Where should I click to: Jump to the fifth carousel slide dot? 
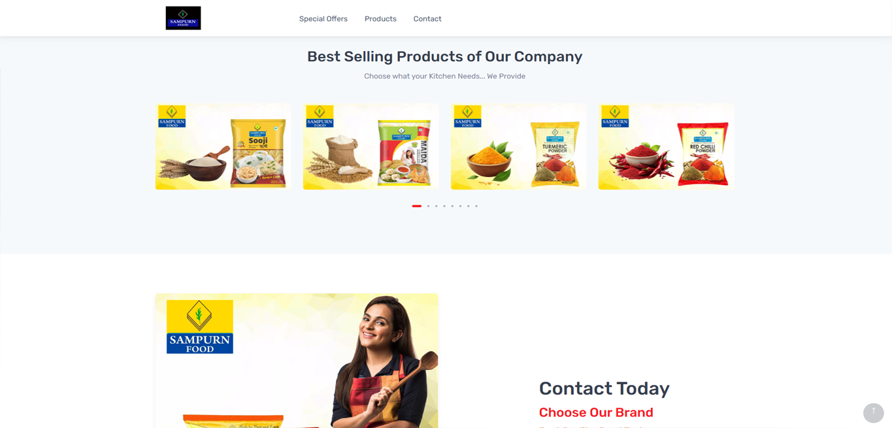452,206
